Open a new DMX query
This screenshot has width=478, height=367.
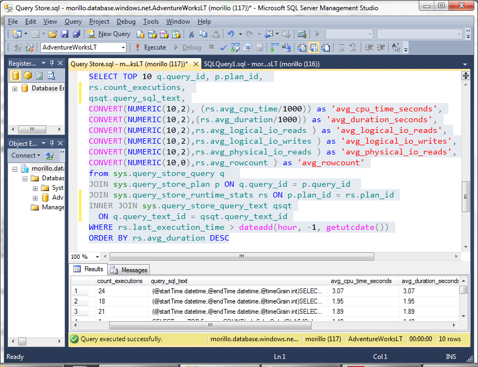164,34
